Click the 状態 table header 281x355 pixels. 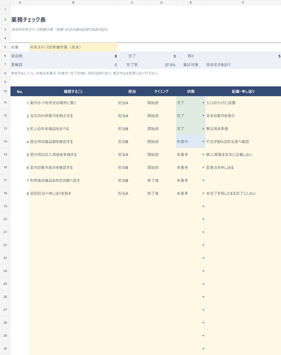pyautogui.click(x=191, y=92)
